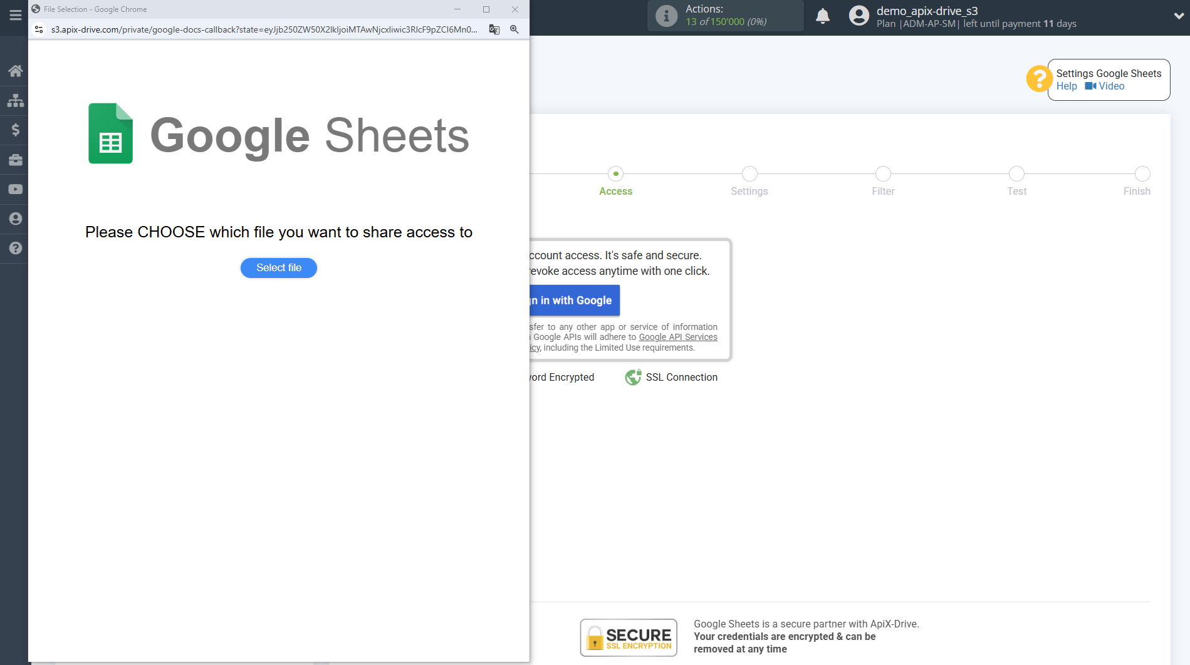Open the connections sitemap icon
This screenshot has height=665, width=1190.
pos(15,100)
